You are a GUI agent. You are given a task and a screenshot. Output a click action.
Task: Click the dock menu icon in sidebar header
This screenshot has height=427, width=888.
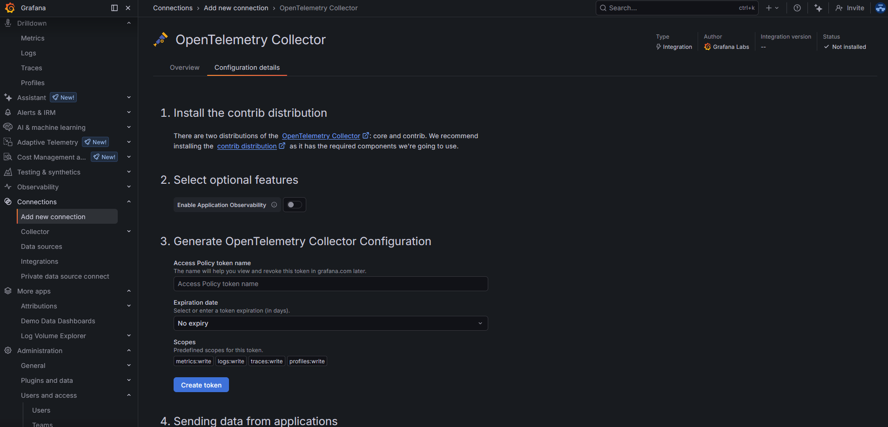(x=114, y=8)
